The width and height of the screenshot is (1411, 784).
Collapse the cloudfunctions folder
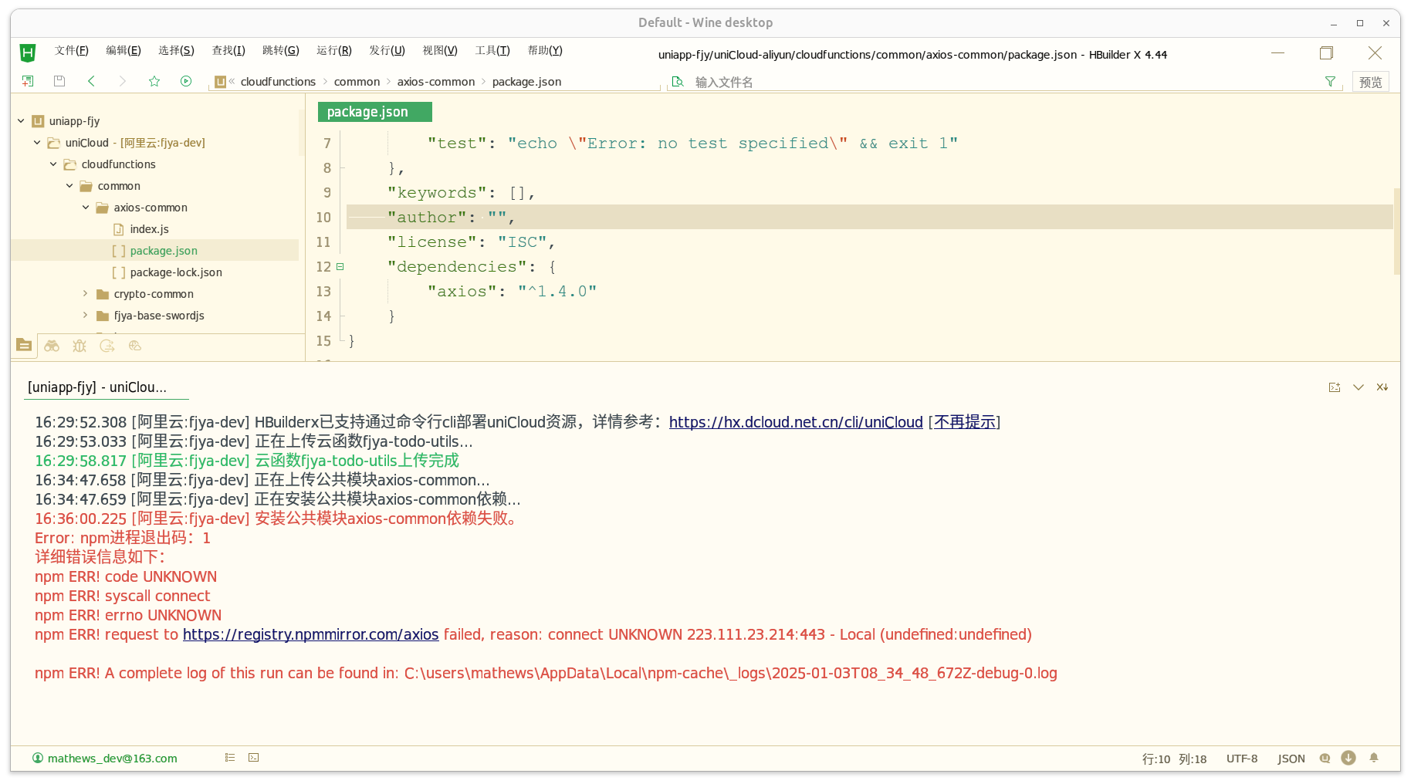coord(53,164)
